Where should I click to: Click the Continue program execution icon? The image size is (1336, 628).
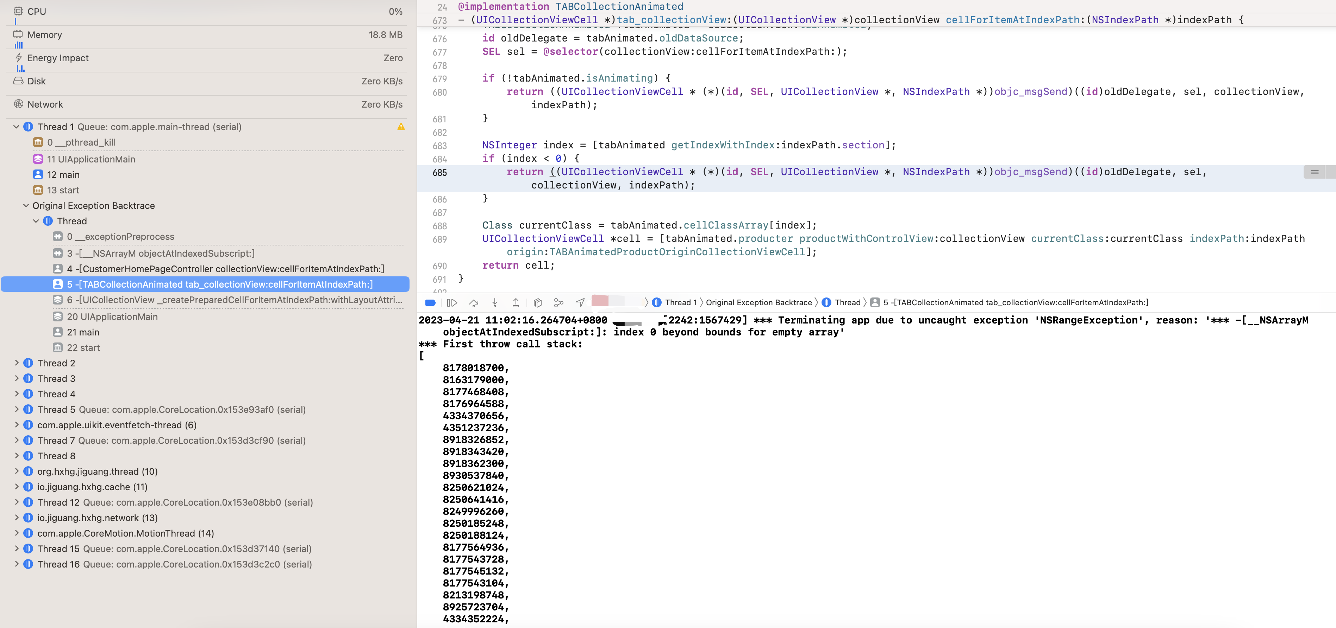pos(452,303)
